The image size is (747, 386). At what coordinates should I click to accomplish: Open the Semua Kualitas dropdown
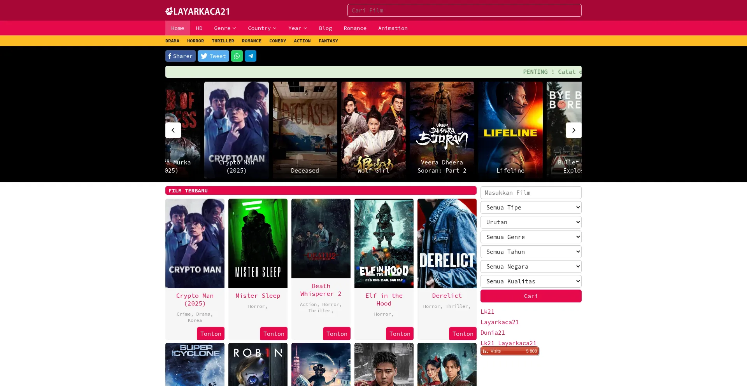click(x=531, y=281)
